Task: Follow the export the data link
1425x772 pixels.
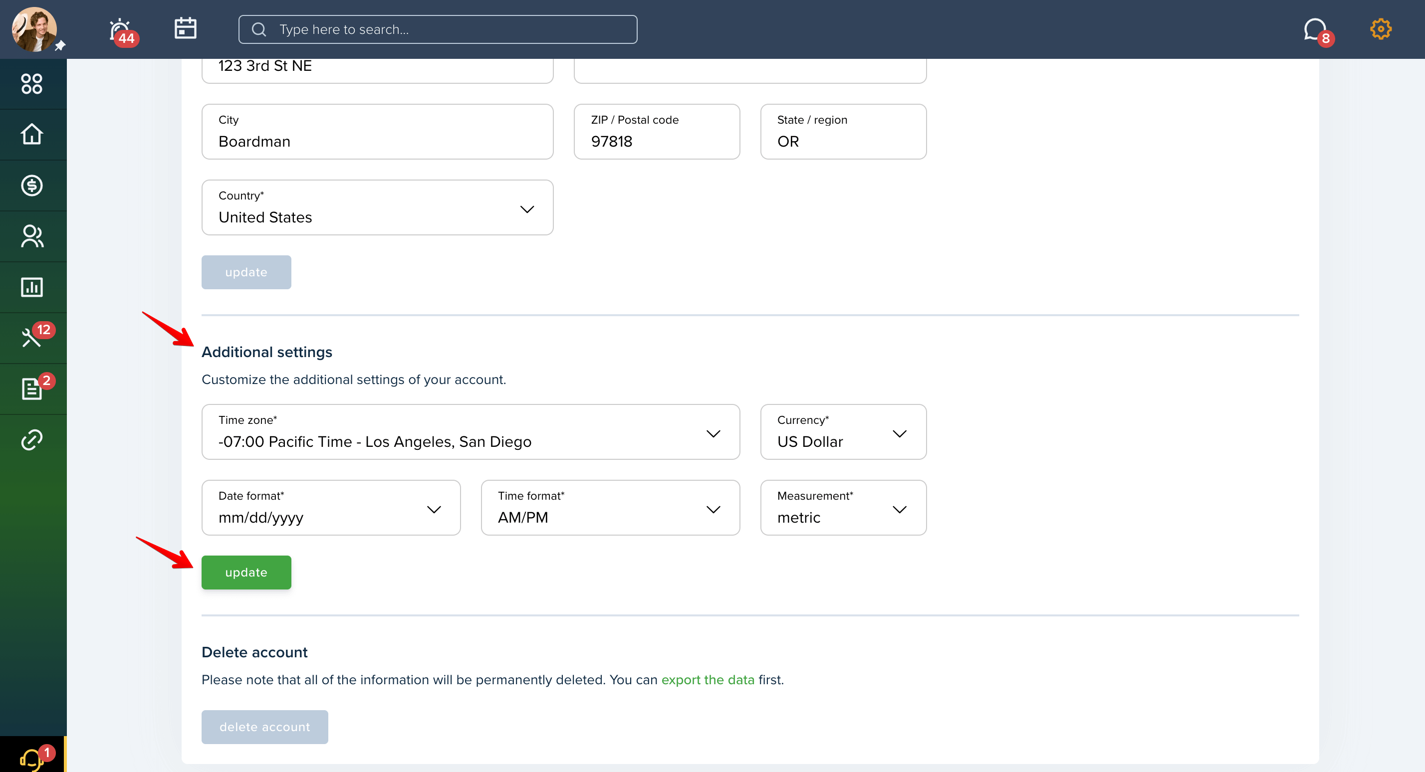Action: pos(708,680)
